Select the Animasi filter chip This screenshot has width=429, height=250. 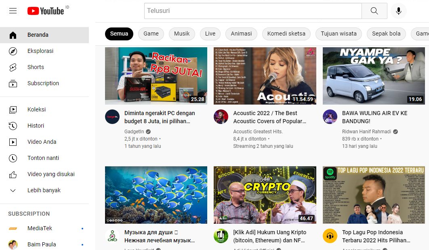241,34
